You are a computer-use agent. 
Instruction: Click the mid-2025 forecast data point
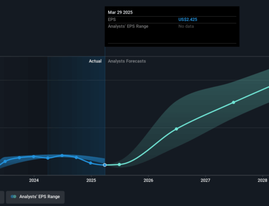click(x=119, y=165)
